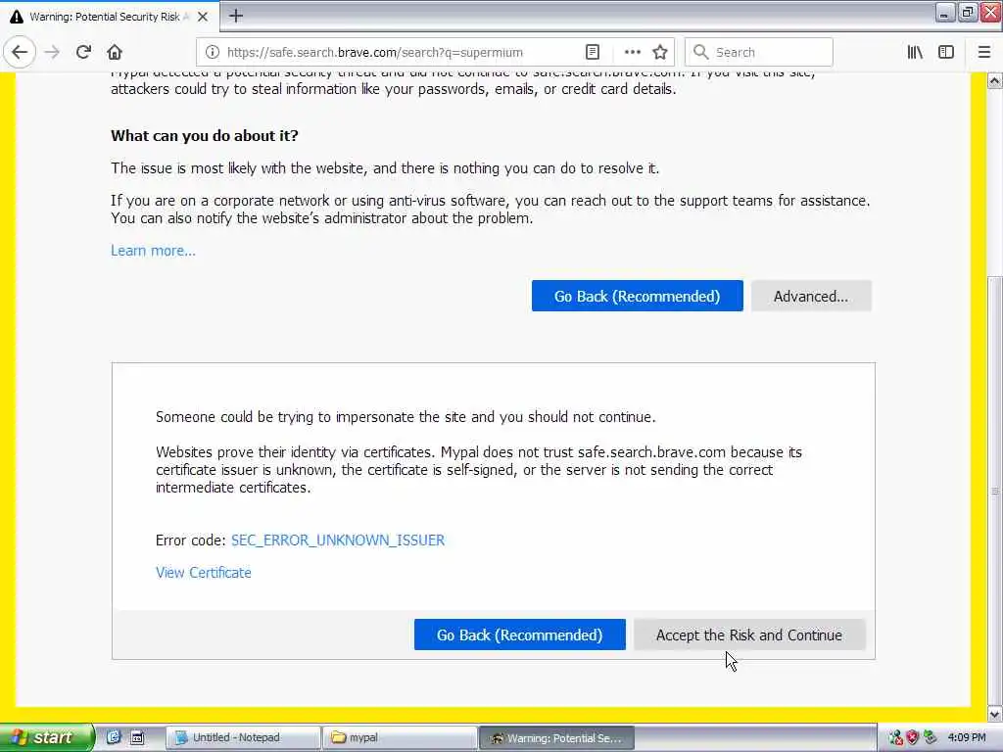Open the hamburger application menu

point(984,52)
